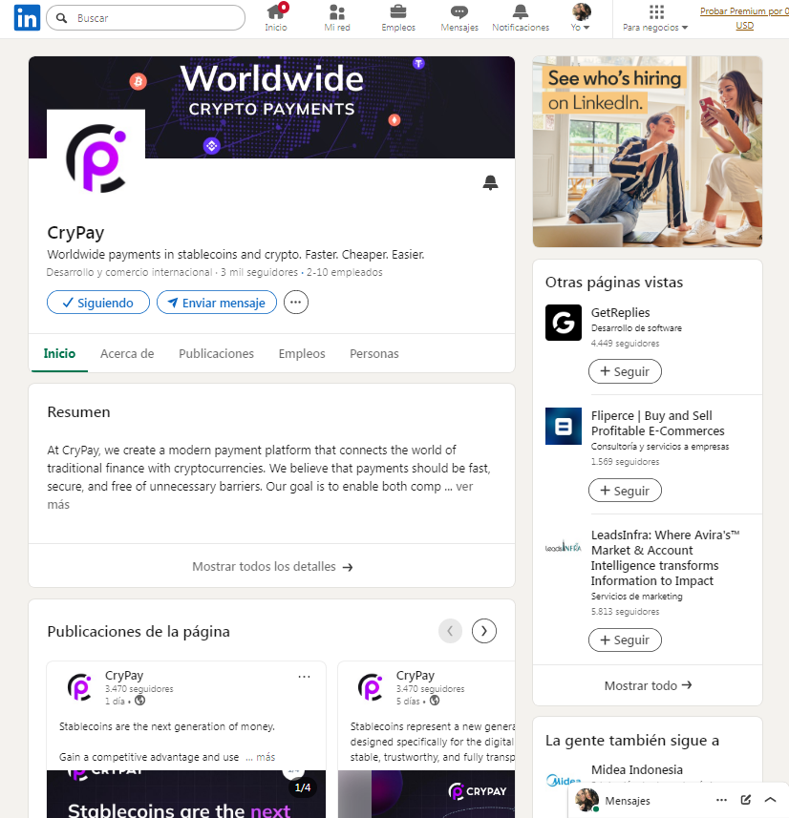The height and width of the screenshot is (818, 789).
Task: Toggle CryPay page notification bell
Action: (490, 182)
